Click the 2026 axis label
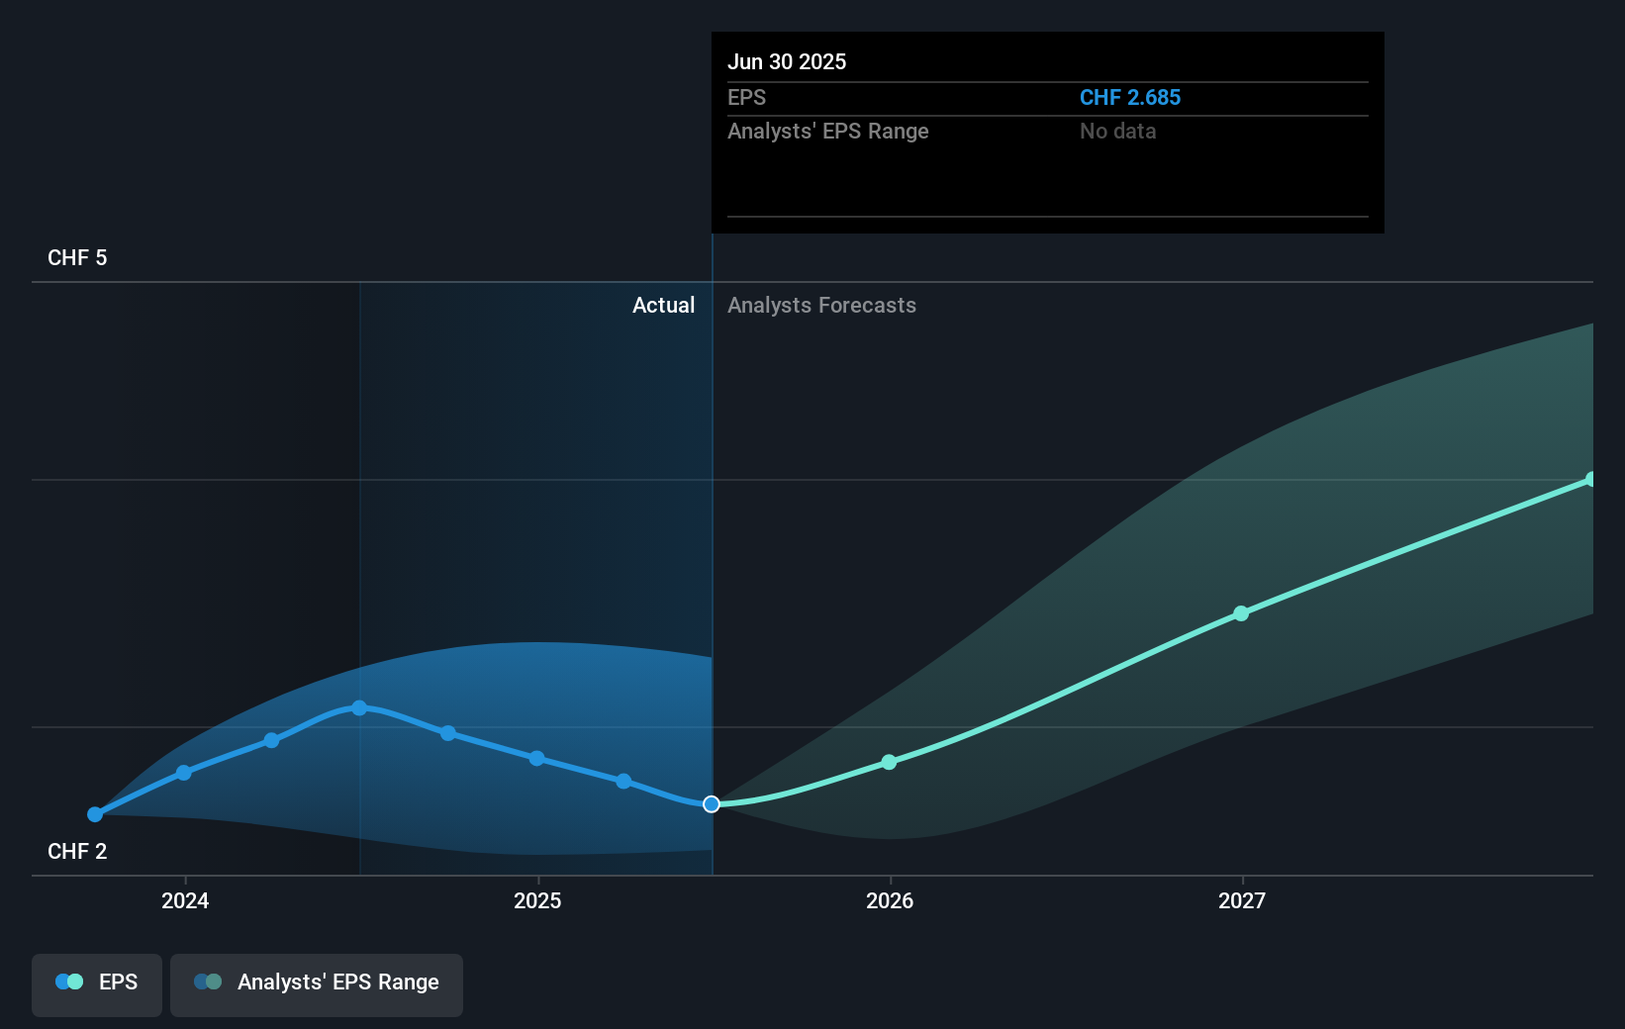Screen dimensions: 1625x1029 890,900
